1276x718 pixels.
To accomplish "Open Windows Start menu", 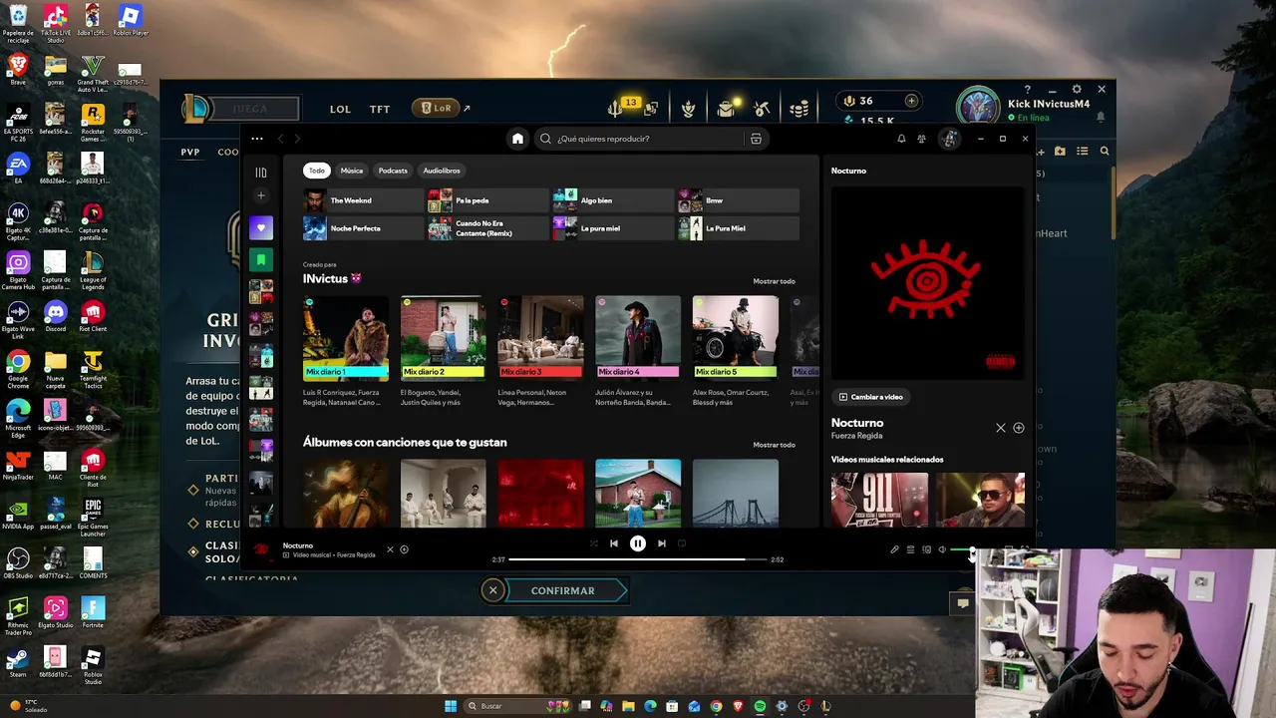I will pos(451,706).
